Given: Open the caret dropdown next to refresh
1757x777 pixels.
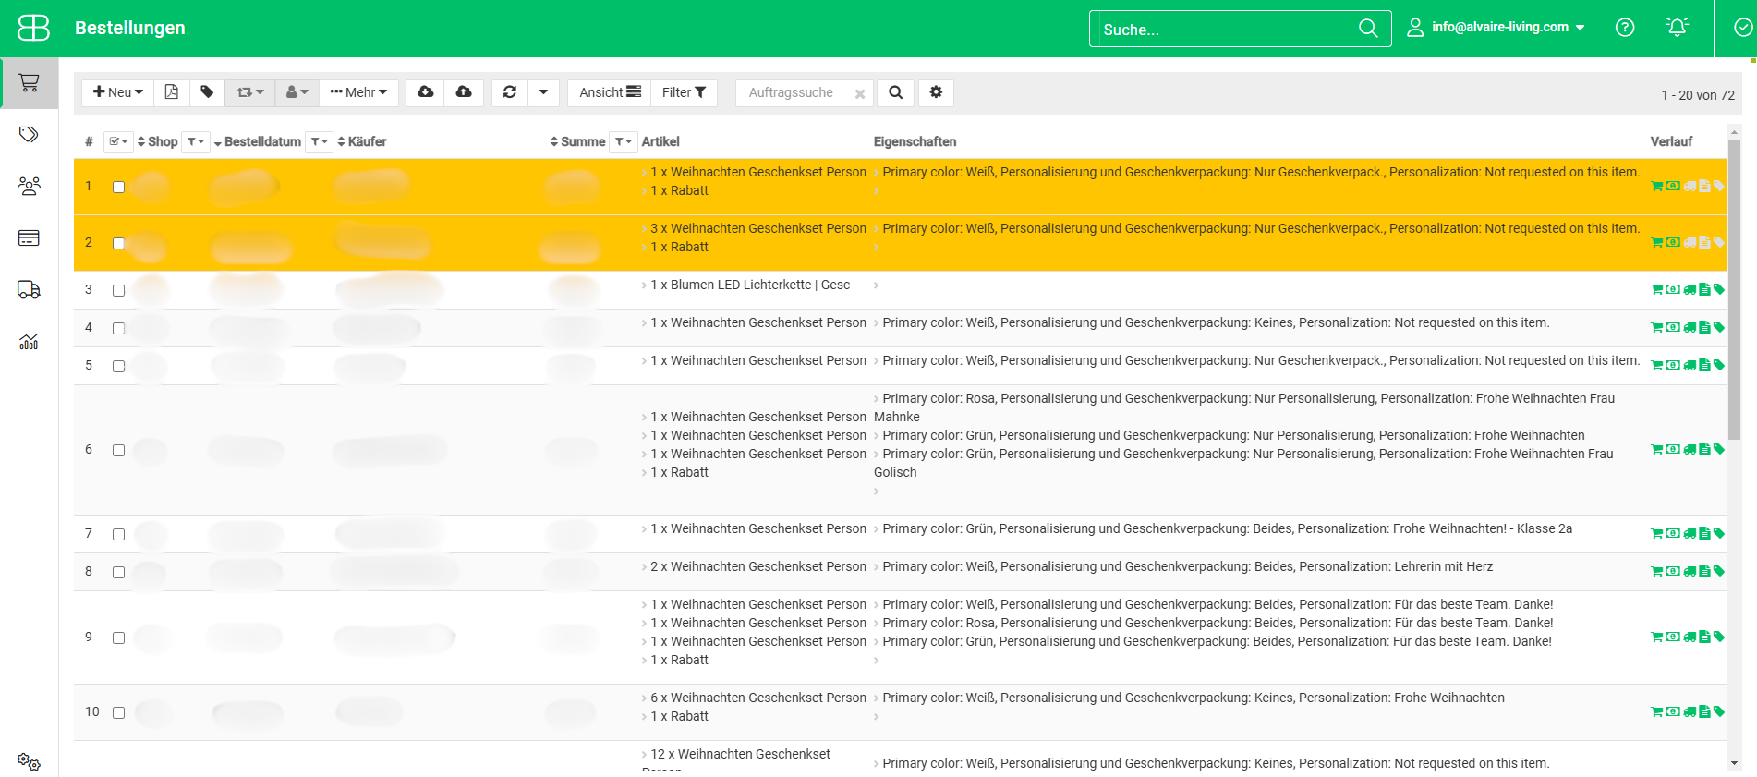Looking at the screenshot, I should point(543,92).
